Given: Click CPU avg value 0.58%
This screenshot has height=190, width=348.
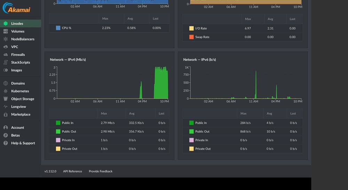Looking at the screenshot, I should point(132,28).
